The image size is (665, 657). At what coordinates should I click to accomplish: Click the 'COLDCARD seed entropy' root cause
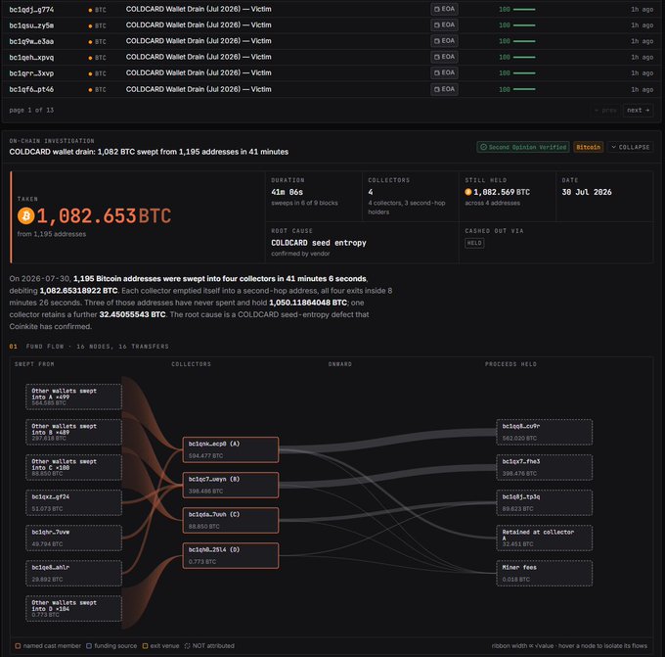pos(319,243)
